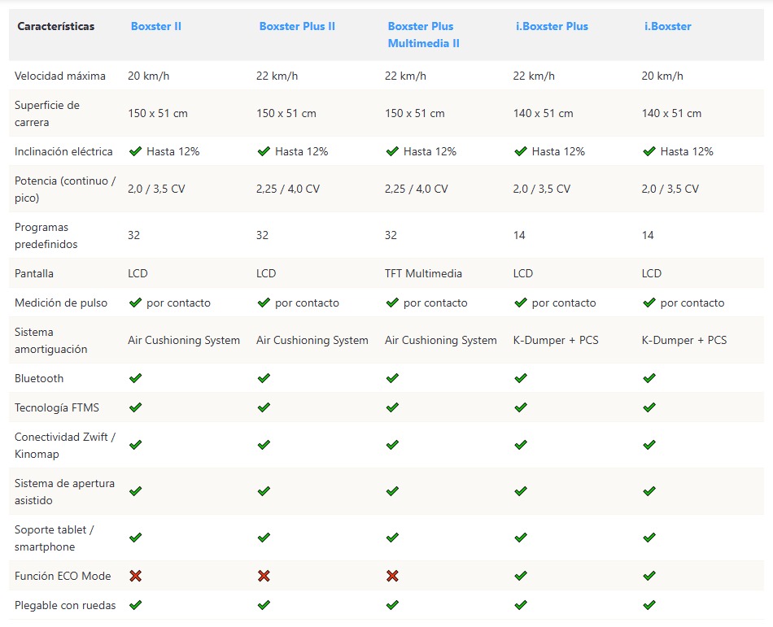Click Zwift / Kinomap checkmark for i.Boxster Plus
The width and height of the screenshot is (773, 627).
point(521,445)
